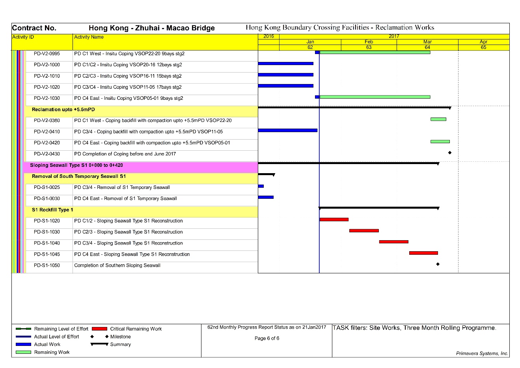The height and width of the screenshot is (368, 520).
Task: Click the 2016 year header in timescale
Action: [x=268, y=36]
